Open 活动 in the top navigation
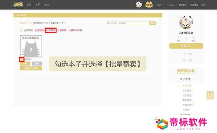217x133 pixels. point(46,5)
